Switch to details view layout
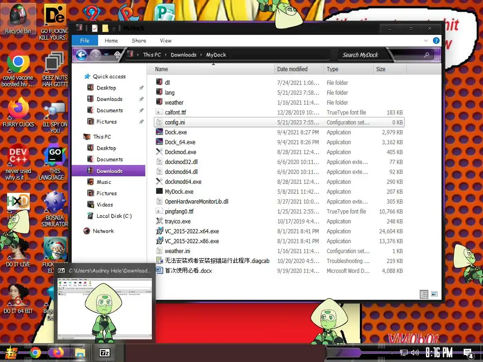483x362 pixels. pos(424,294)
